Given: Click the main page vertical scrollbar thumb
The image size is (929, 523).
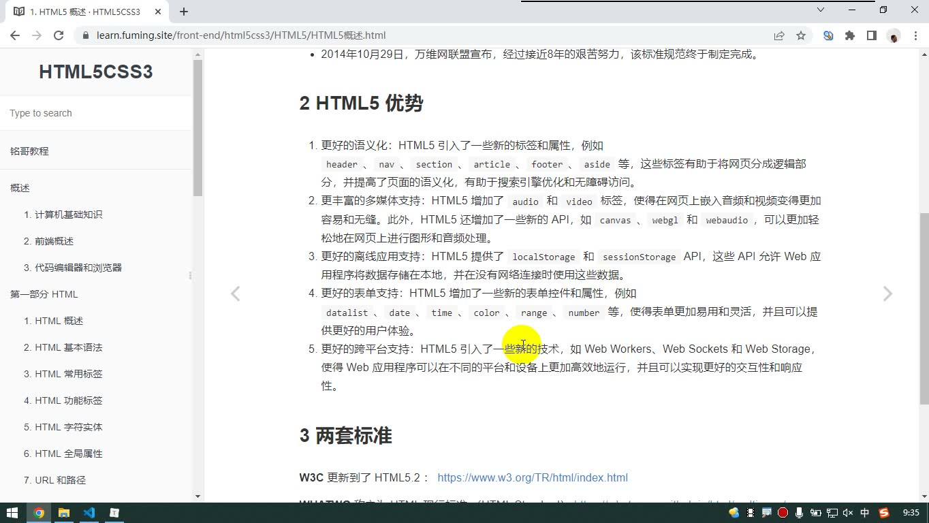Looking at the screenshot, I should (x=924, y=309).
